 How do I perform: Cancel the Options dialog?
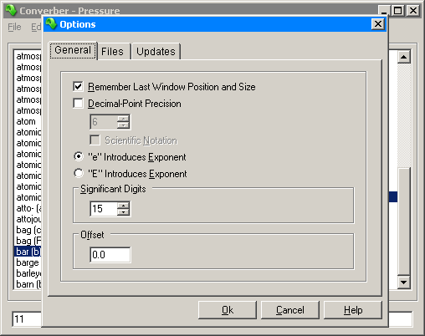(290, 310)
